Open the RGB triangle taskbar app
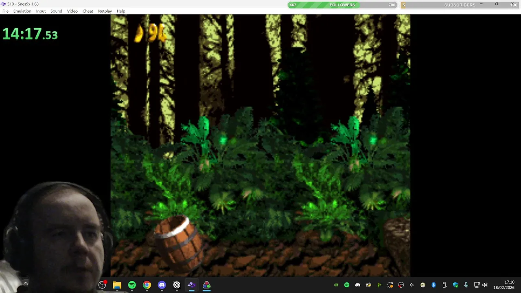521x293 pixels. pos(206,285)
